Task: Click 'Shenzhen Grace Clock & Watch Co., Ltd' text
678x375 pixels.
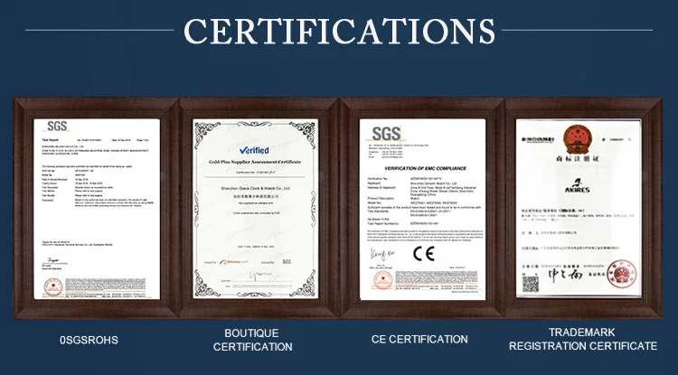Action: (x=255, y=188)
